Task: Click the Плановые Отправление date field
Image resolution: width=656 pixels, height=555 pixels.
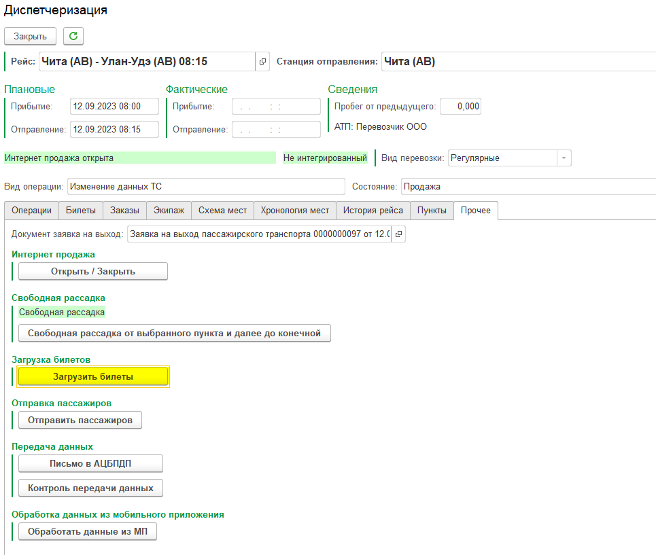Action: [114, 129]
